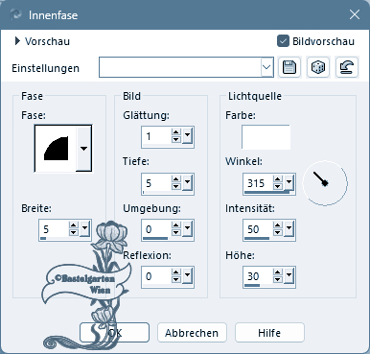Viewport: 370px width, 354px height.
Task: Open the Einstellungen presets dropdown
Action: point(266,67)
